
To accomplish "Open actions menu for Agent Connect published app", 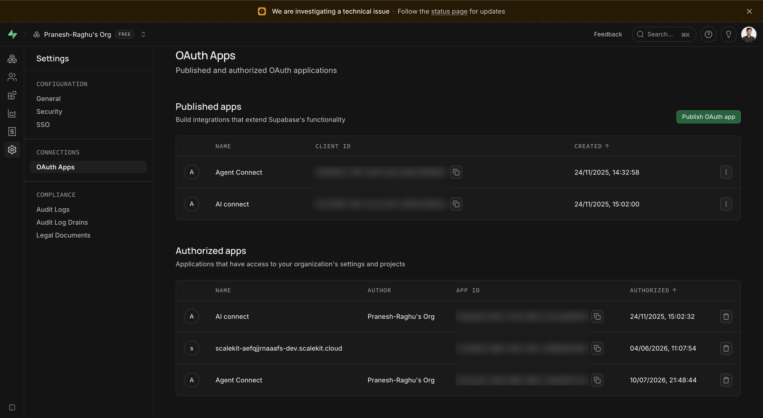I will (726, 172).
